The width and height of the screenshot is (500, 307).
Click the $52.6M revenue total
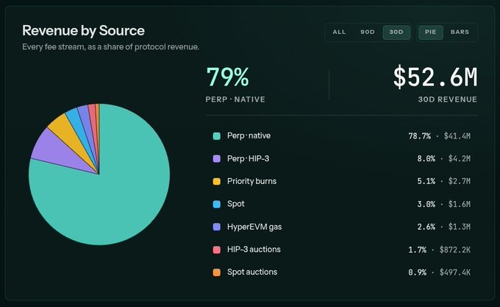pyautogui.click(x=435, y=77)
